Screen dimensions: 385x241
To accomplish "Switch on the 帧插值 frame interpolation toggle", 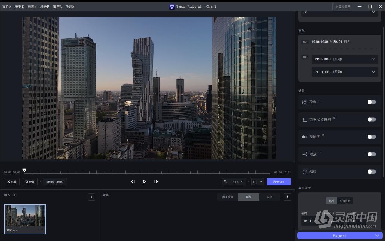I will tap(371, 137).
